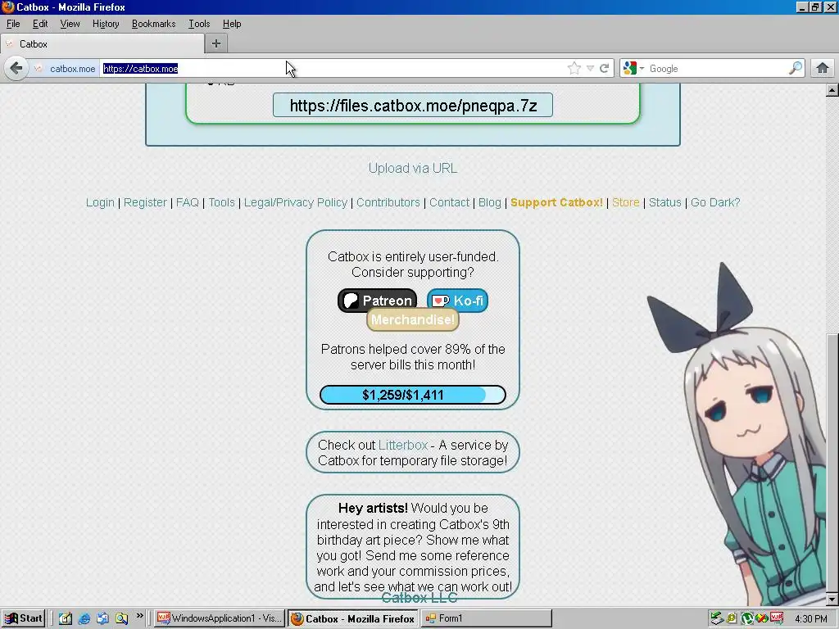Click the red-green blocked tray icon
839x629 pixels.
click(x=762, y=619)
